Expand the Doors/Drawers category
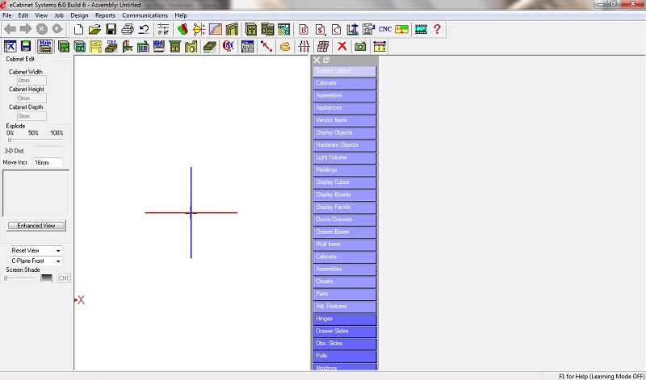Viewport: 646px width, 380px height. (344, 219)
